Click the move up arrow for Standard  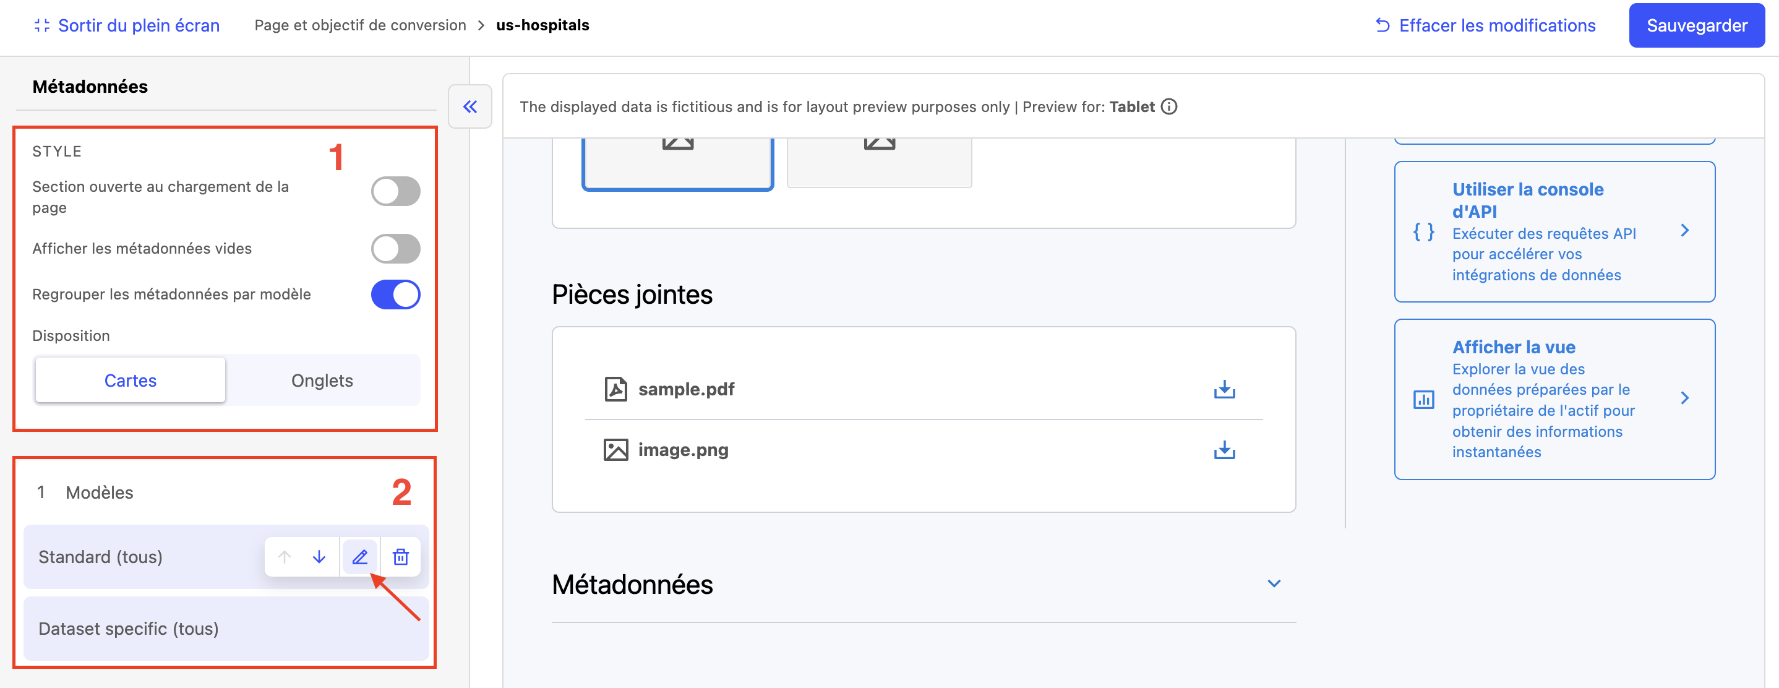pyautogui.click(x=285, y=557)
